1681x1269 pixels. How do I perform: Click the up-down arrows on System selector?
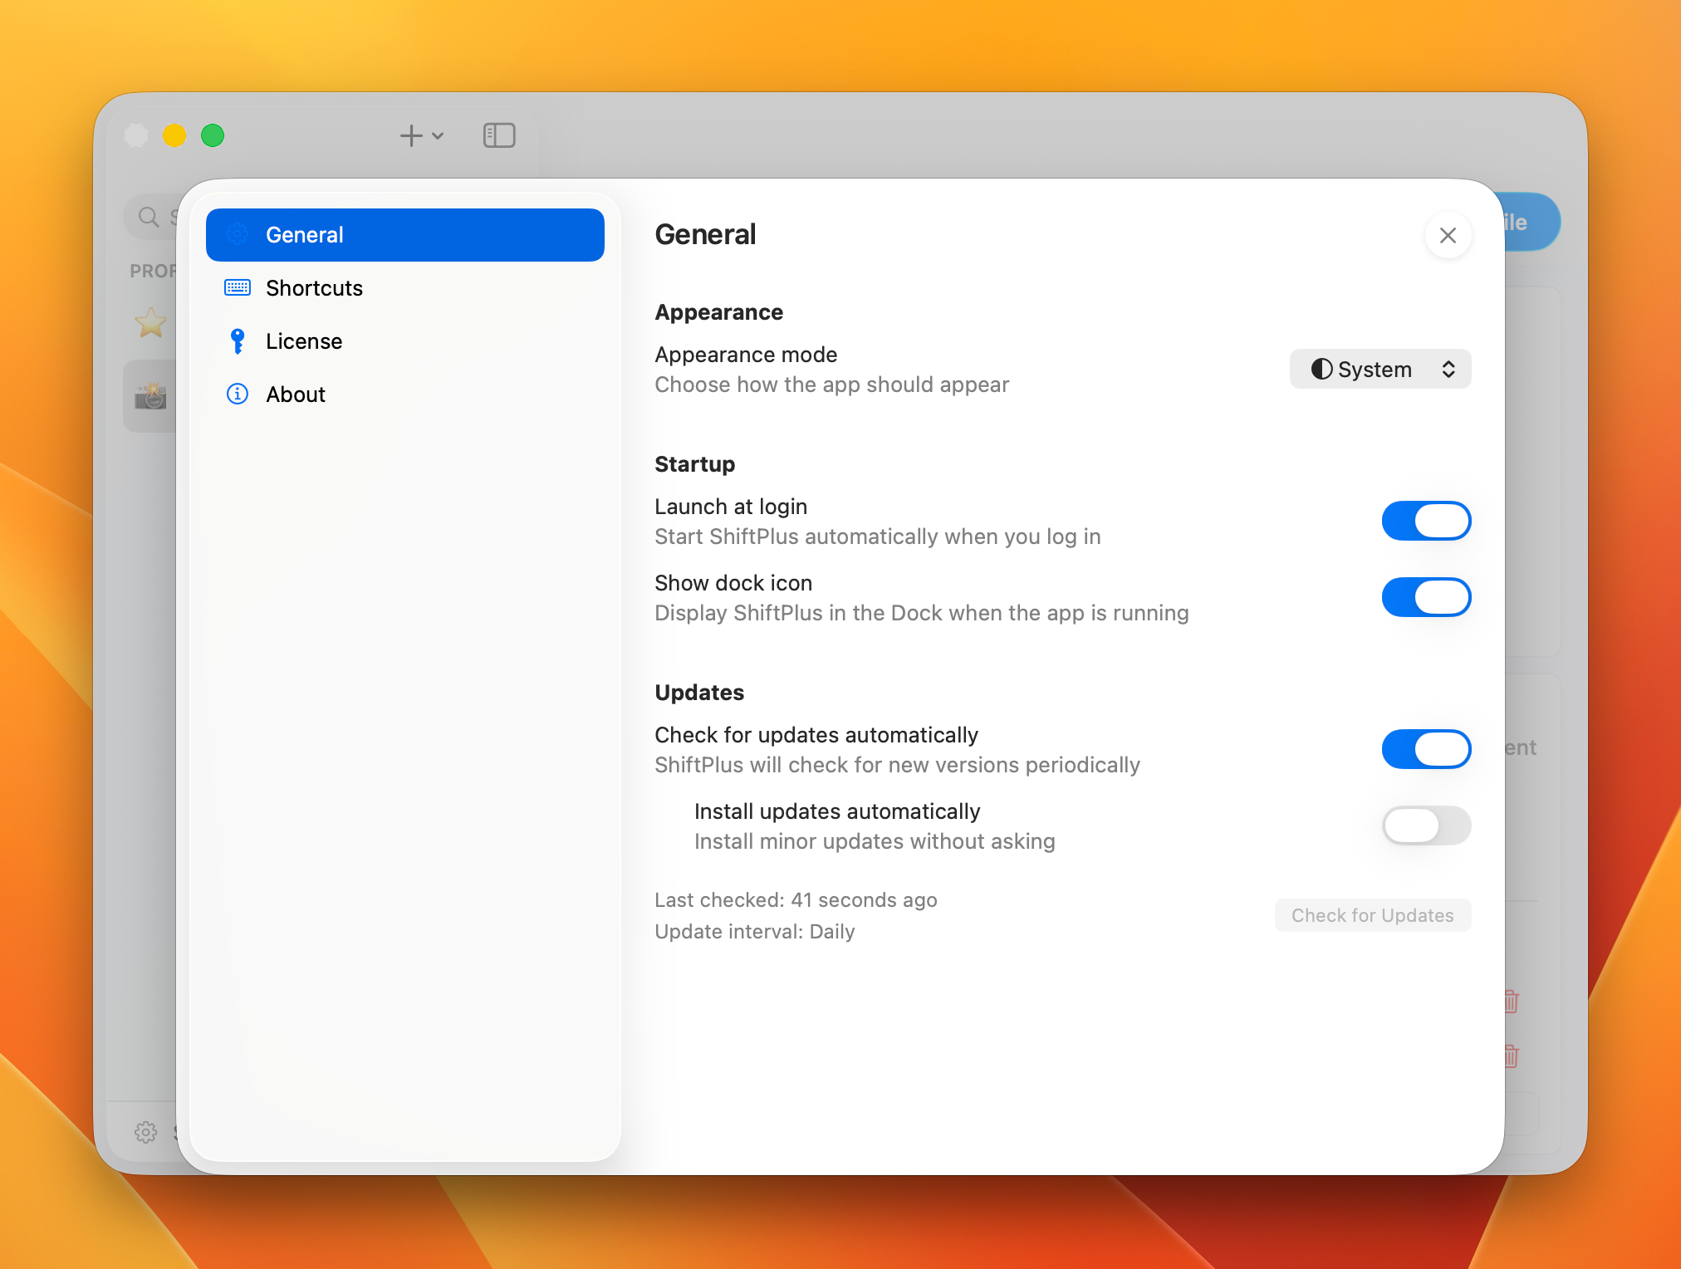coord(1448,369)
